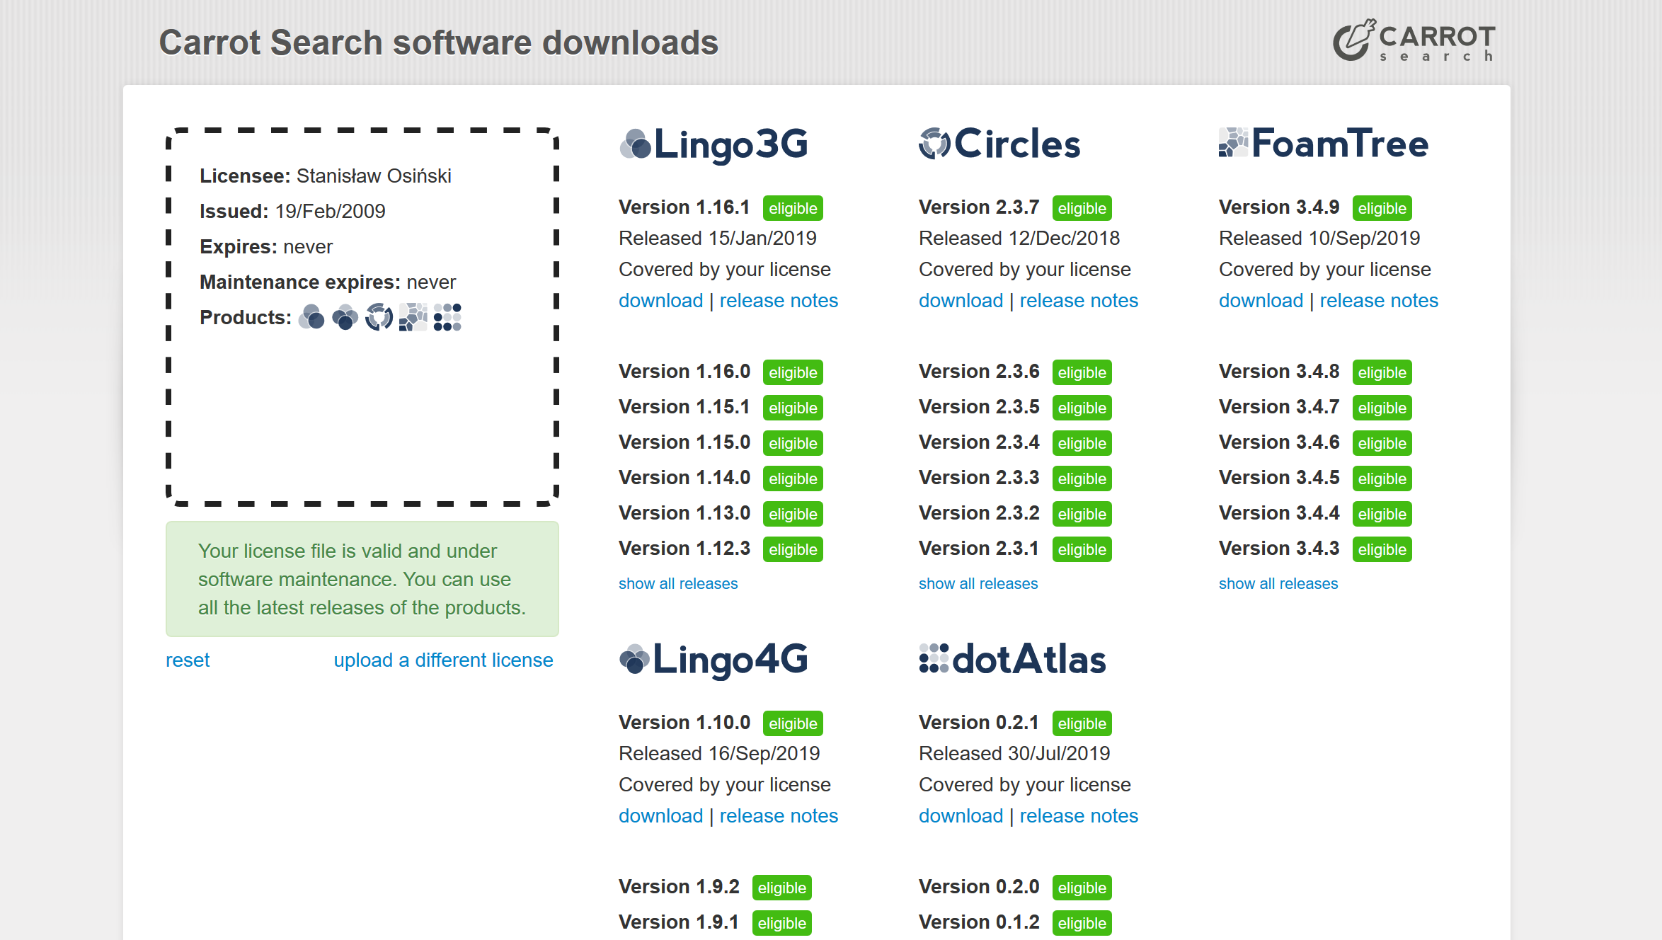
Task: Select dotAtlas Version 0.1.2 row
Action: tap(1015, 922)
